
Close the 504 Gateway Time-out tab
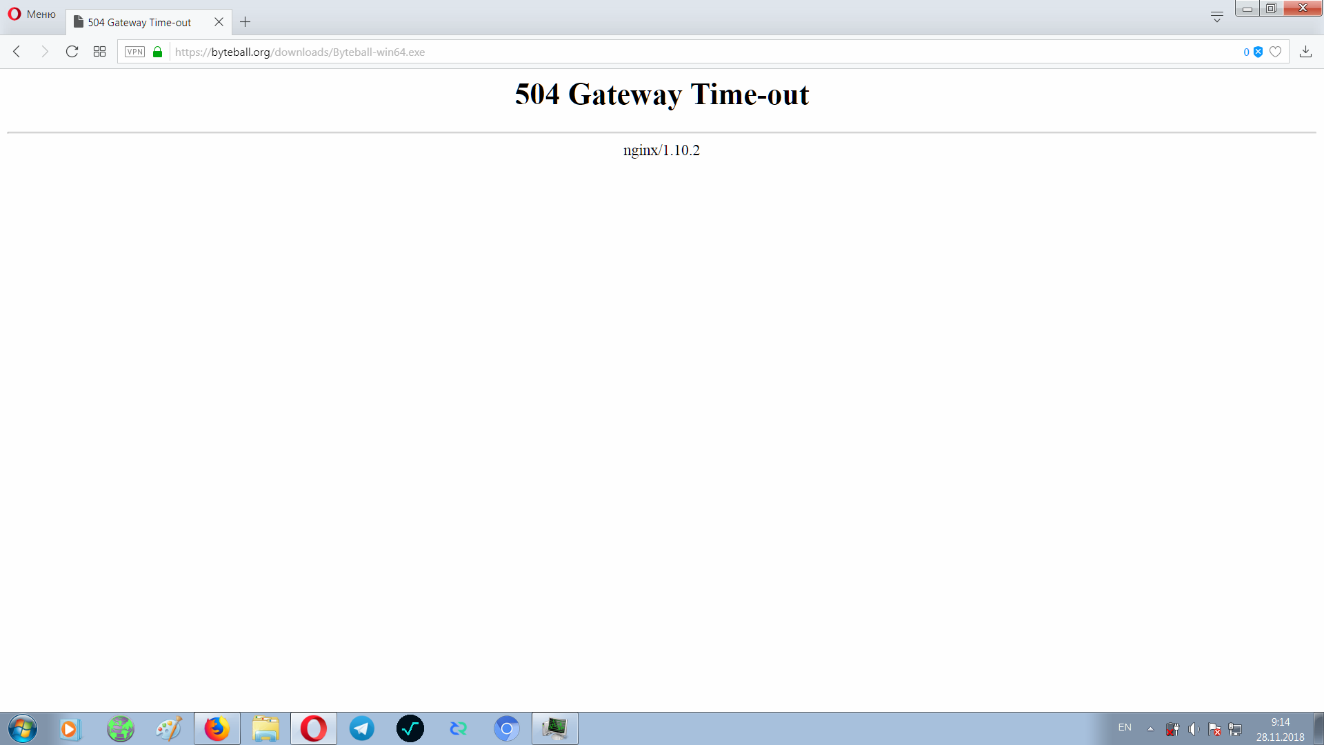(219, 22)
